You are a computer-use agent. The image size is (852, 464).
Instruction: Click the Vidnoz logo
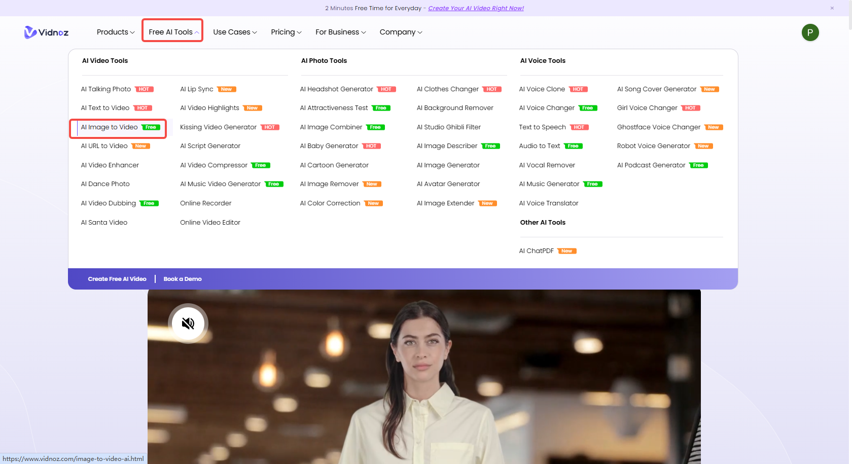click(46, 32)
